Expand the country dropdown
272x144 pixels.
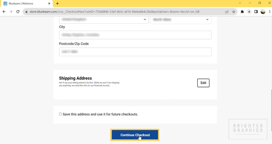point(104,19)
